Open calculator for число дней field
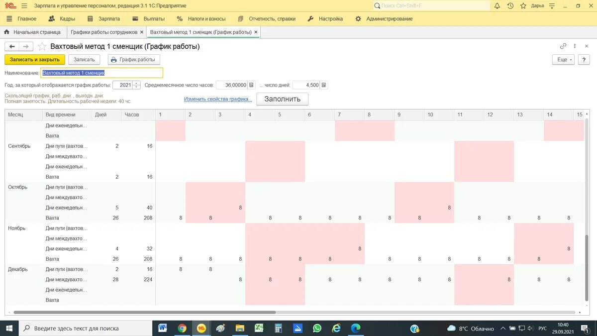 click(324, 85)
